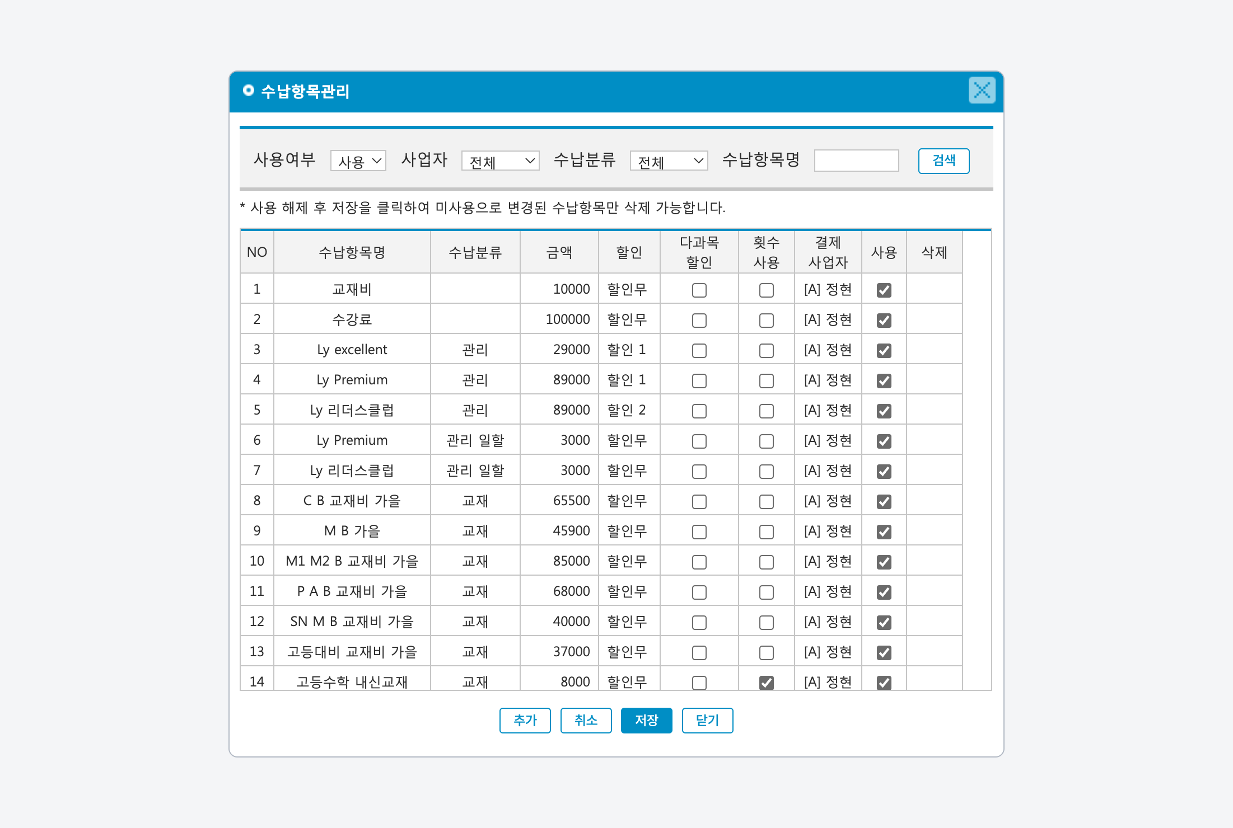Screen dimensions: 1233x828
Task: Enable 다과목 할인 for 수강료 row
Action: coord(699,320)
